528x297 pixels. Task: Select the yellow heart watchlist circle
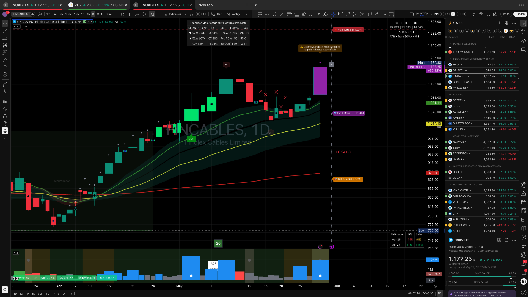tap(512, 31)
